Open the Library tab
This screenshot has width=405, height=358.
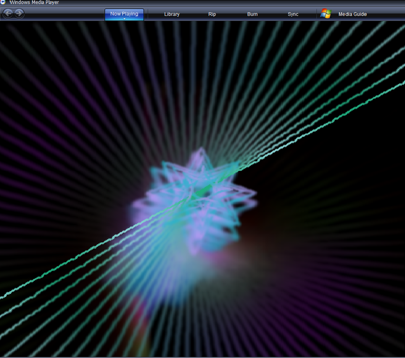coord(172,14)
